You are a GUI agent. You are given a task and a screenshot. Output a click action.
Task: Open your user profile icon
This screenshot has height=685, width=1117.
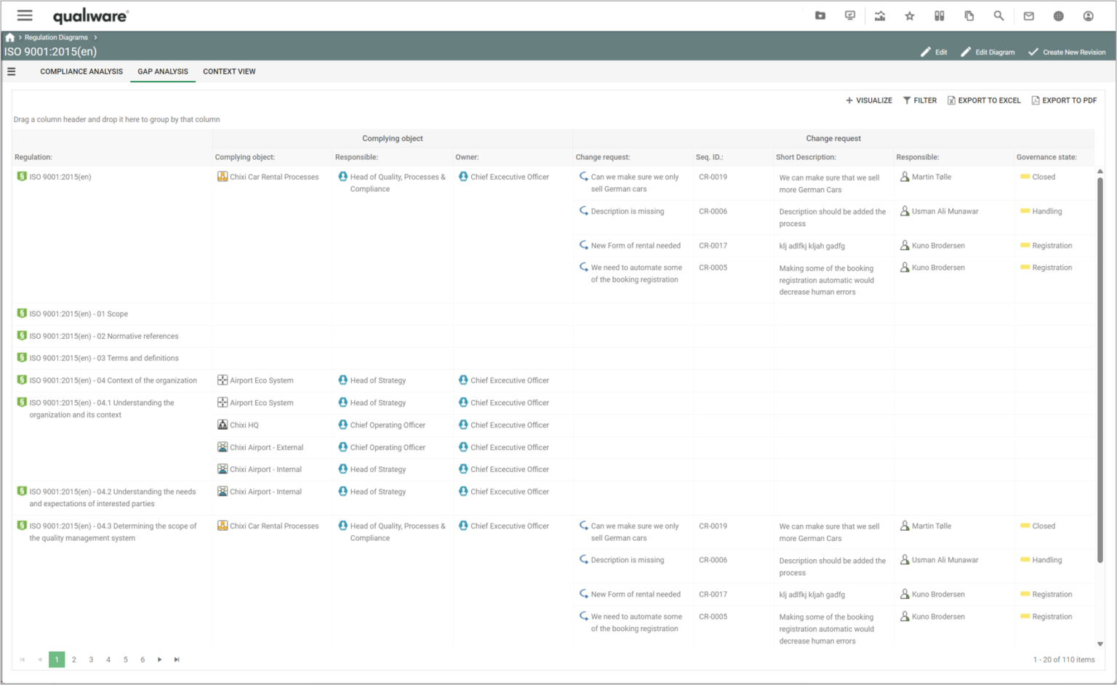tap(1088, 15)
